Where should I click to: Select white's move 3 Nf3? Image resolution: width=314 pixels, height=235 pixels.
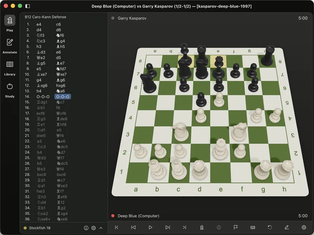click(x=40, y=35)
